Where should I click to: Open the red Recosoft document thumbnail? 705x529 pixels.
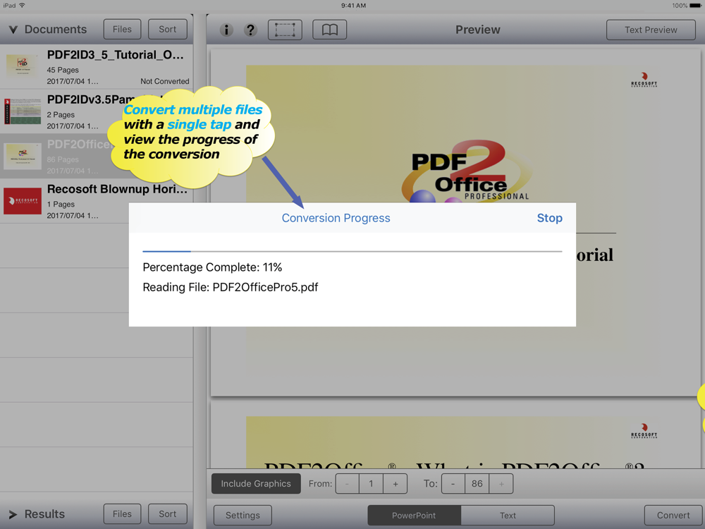(22, 200)
